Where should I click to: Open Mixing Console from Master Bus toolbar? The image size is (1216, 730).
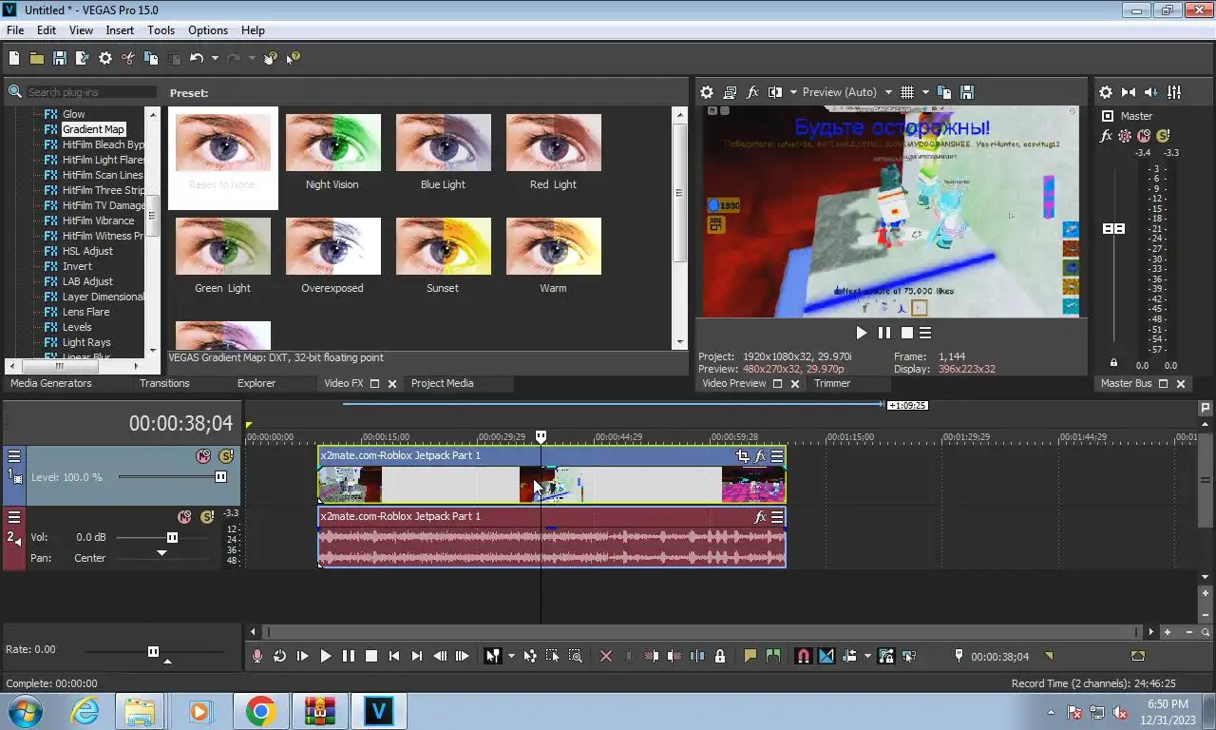point(1174,92)
